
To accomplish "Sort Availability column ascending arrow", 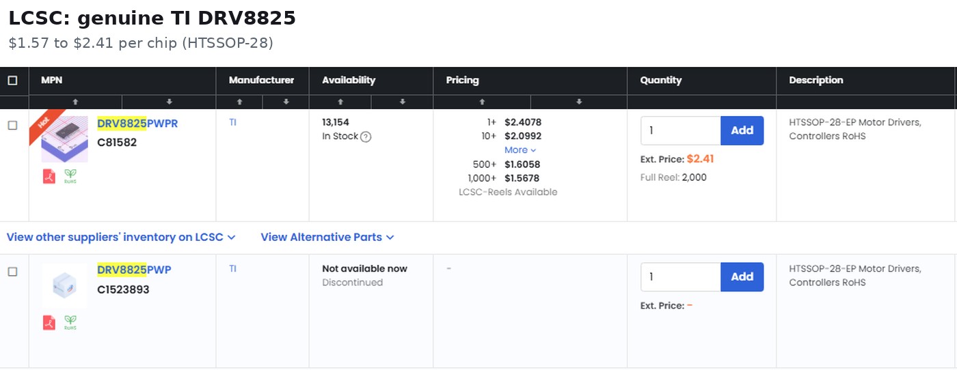I will coord(340,102).
